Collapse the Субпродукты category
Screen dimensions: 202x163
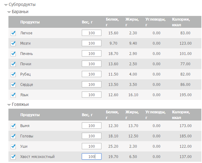pos(6,5)
